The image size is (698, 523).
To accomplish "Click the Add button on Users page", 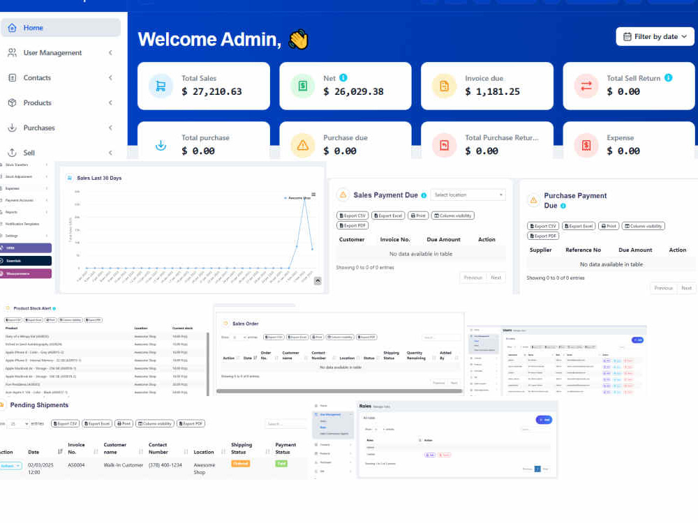I will [x=637, y=340].
